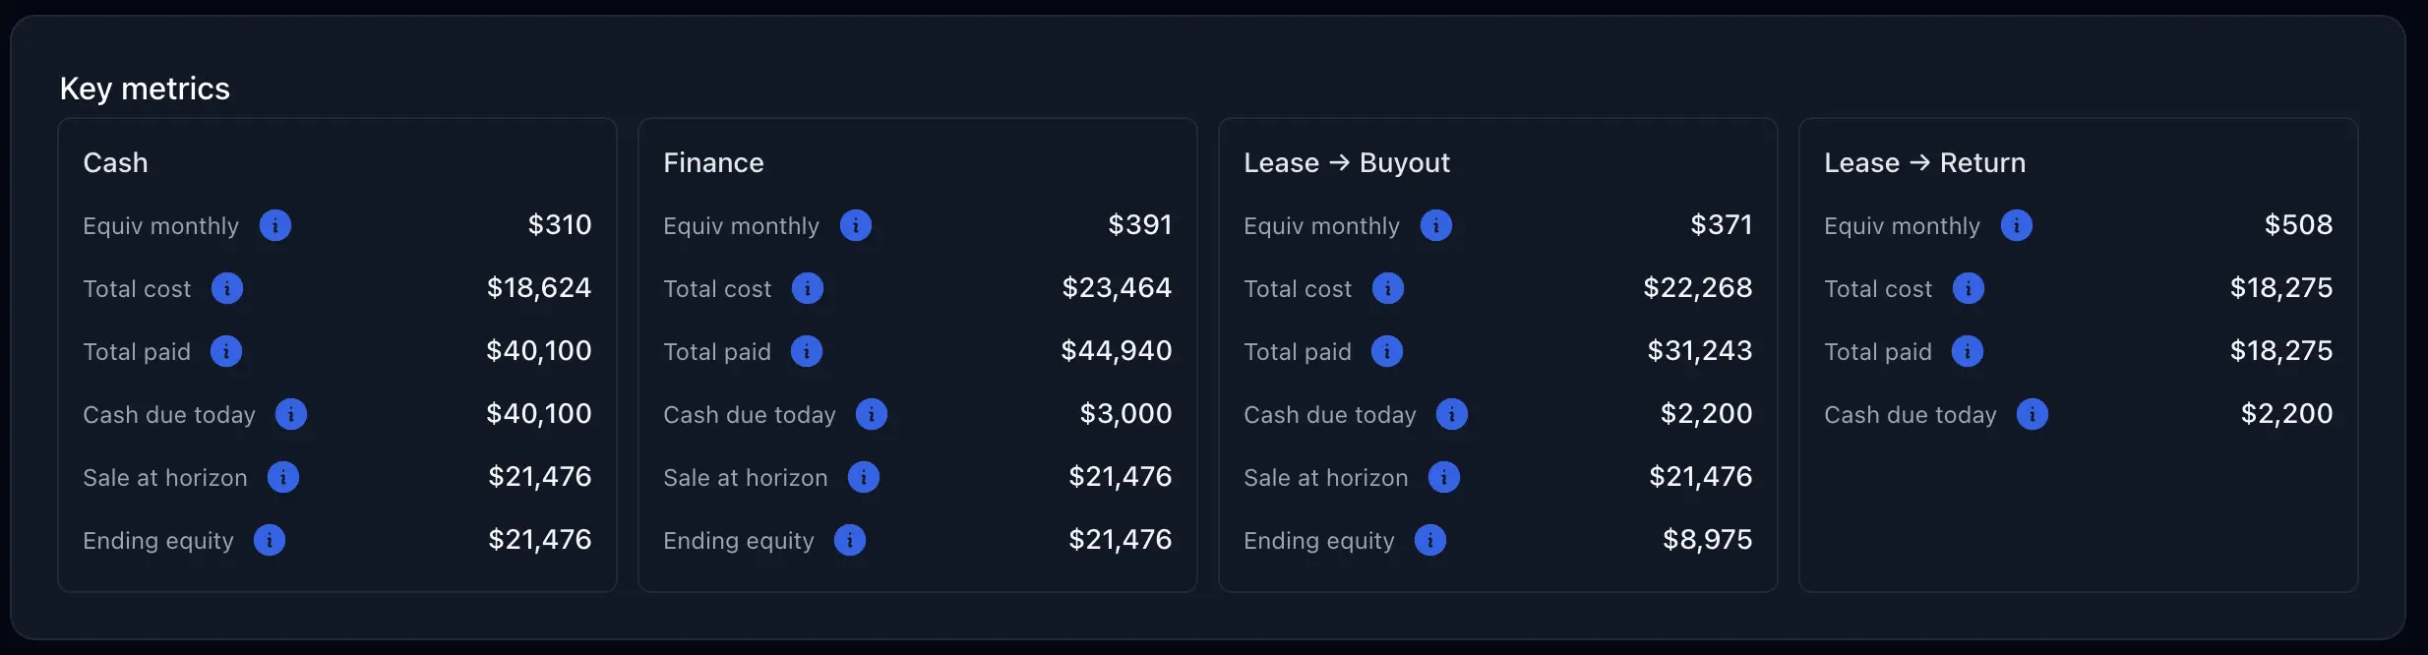Click info icon for Lease Return Total paid

point(1968,351)
